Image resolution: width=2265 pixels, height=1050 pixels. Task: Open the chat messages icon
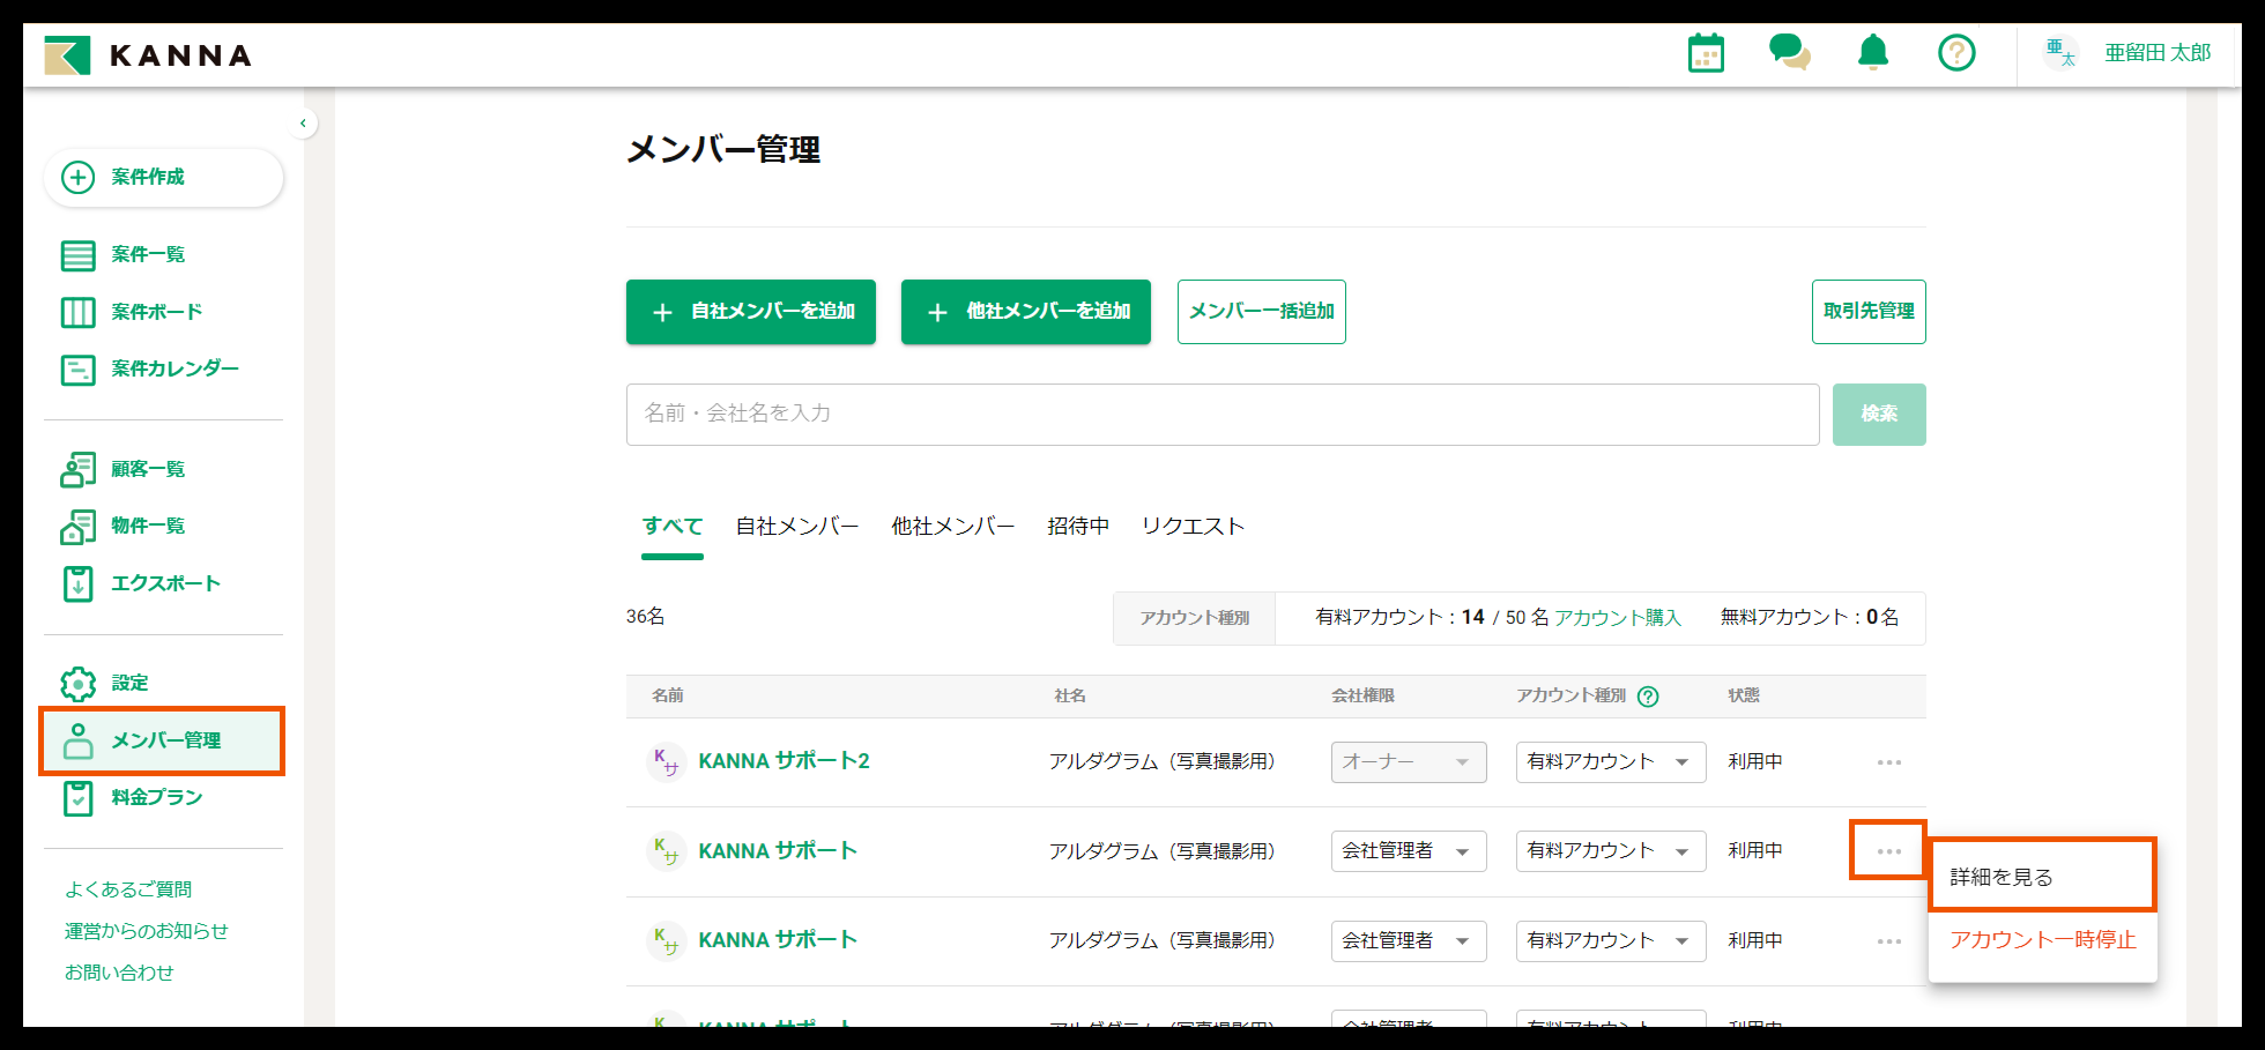(x=1788, y=53)
